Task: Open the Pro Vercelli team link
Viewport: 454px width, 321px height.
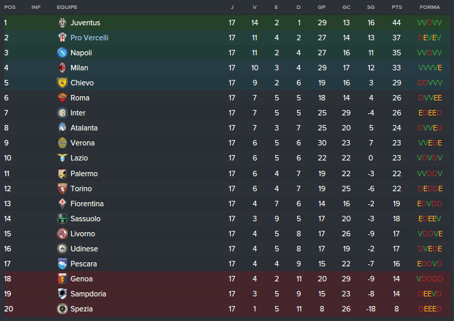Action: point(89,38)
